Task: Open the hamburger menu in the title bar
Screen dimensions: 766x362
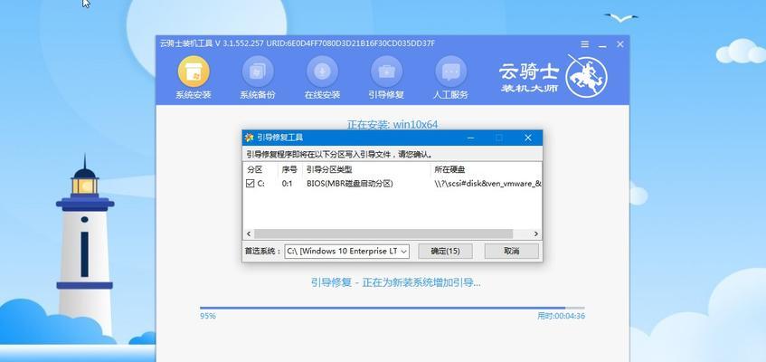Action: click(585, 44)
